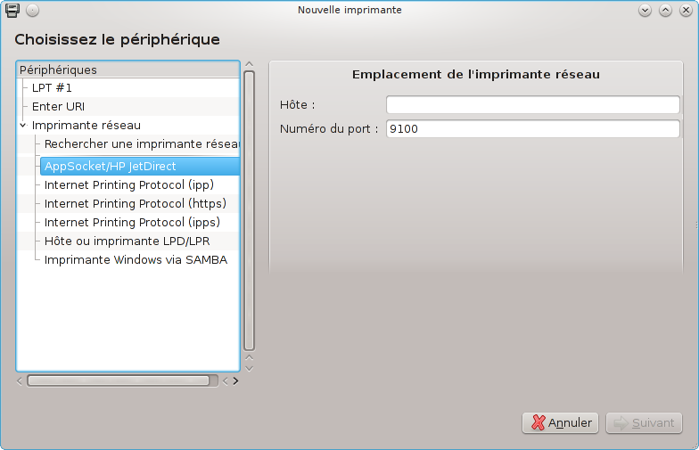Click the up arrow below the vertical scrollbar

tap(250, 358)
